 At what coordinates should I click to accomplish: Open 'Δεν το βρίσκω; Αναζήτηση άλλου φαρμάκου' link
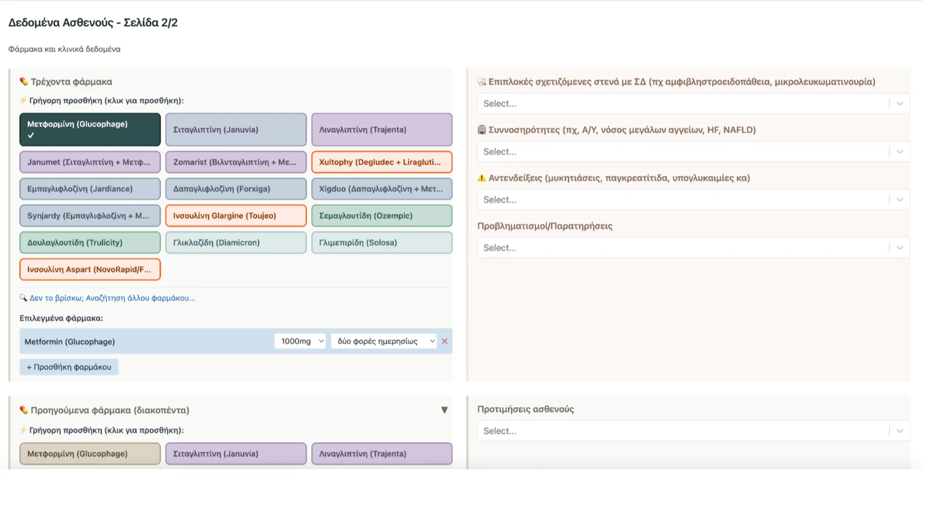point(113,298)
